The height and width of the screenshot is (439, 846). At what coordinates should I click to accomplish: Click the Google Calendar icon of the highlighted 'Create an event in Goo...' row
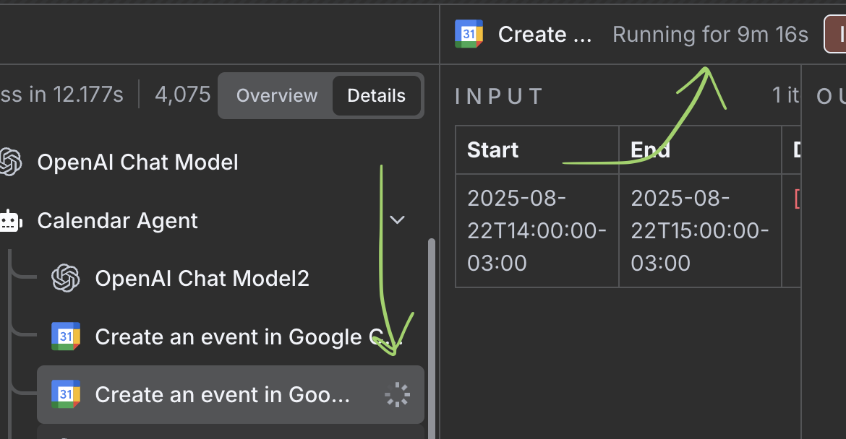[x=66, y=394]
